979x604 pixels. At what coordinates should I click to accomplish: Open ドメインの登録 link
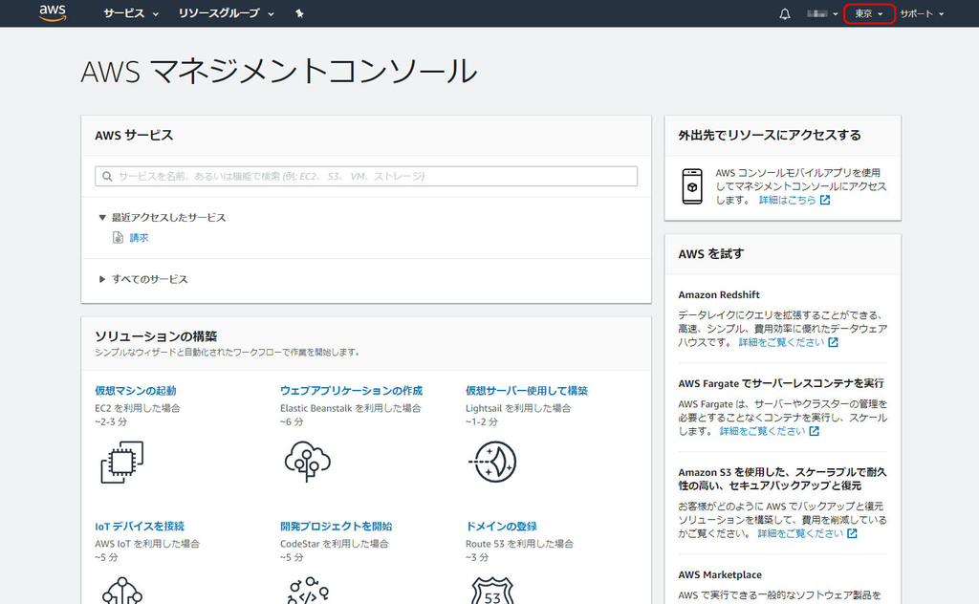[501, 527]
